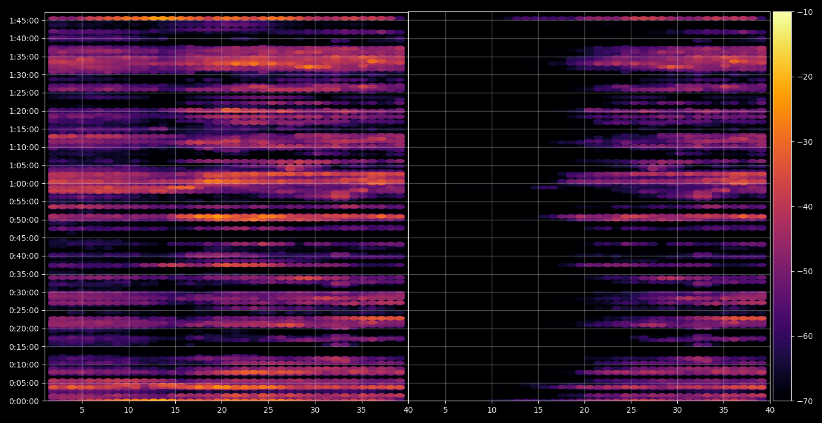Screen dimensions: 822x423
Task: Click x-axis tick 30 under right heatmap
Action: [677, 410]
